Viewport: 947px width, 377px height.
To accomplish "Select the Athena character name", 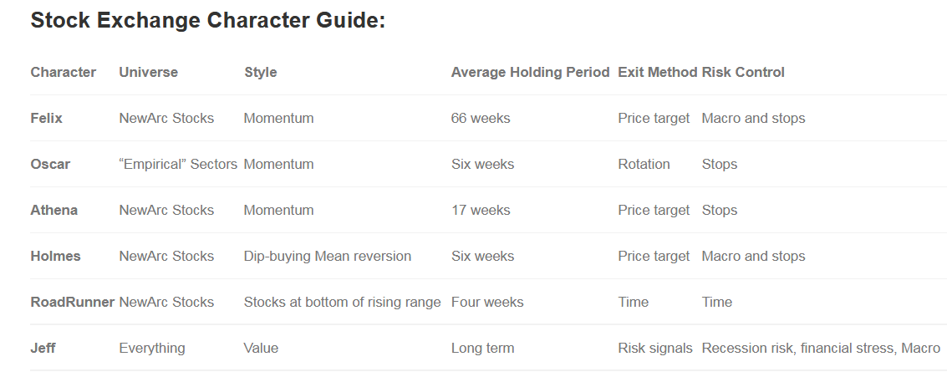I will (x=54, y=210).
